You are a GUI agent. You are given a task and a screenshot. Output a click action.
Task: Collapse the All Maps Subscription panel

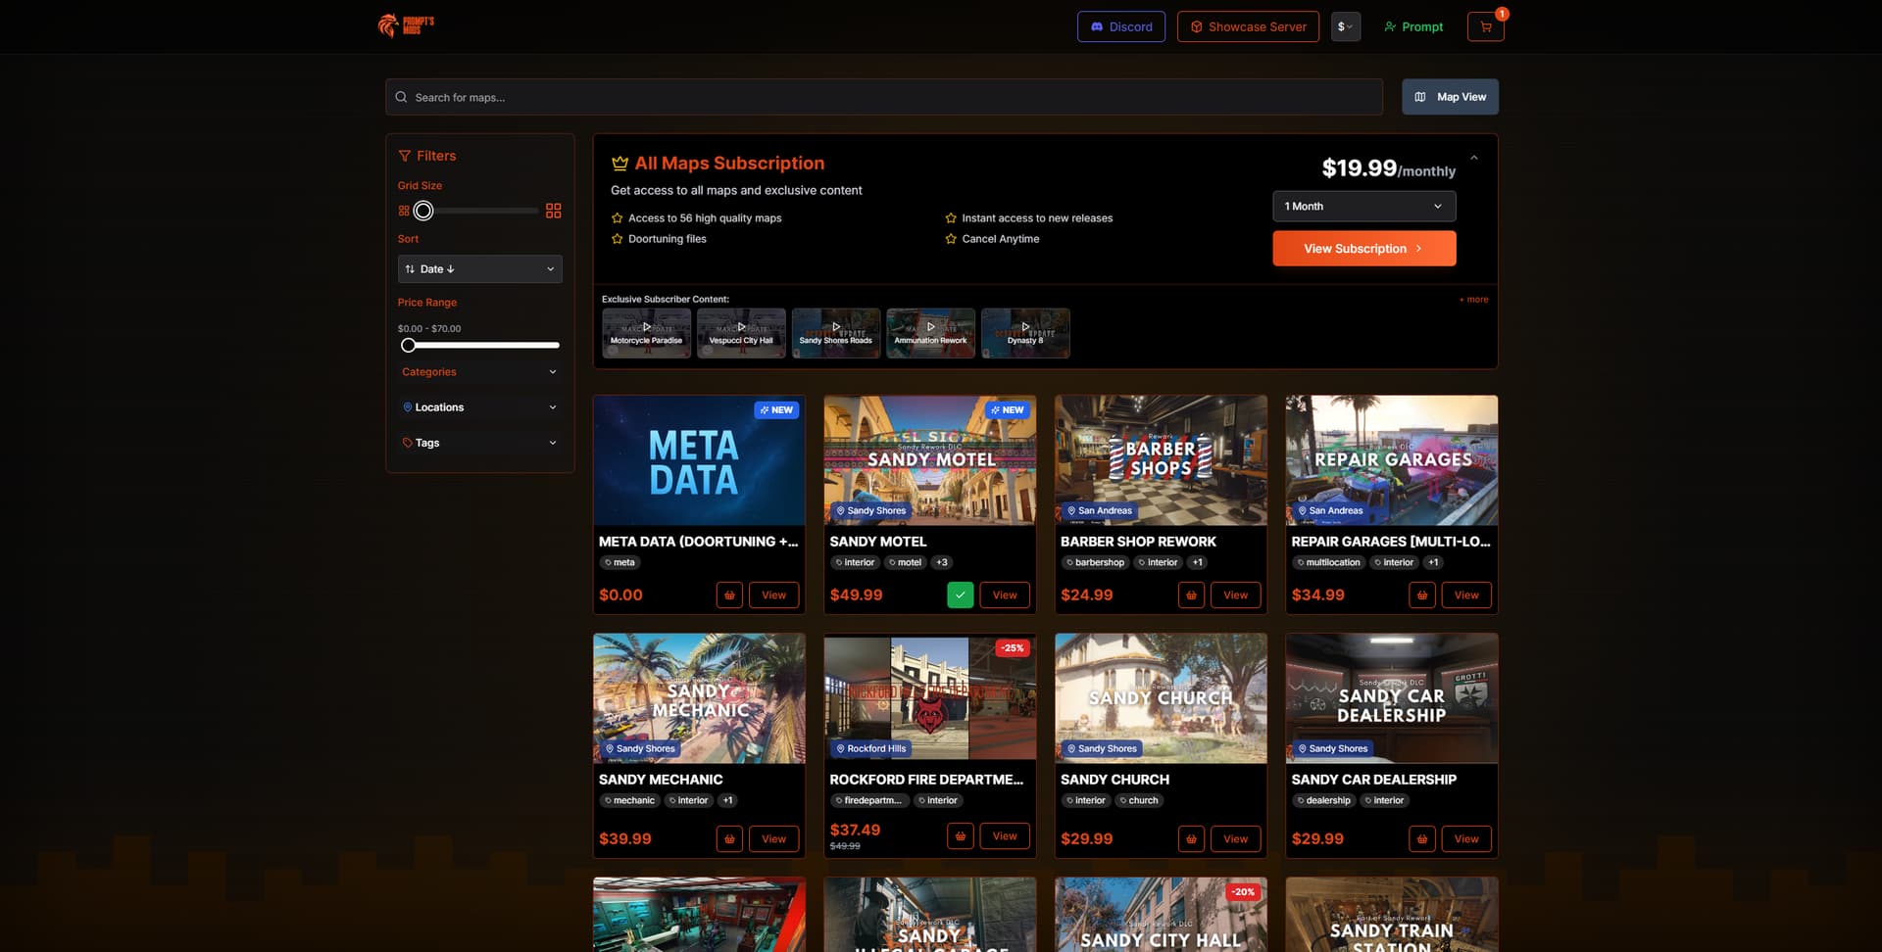tap(1473, 158)
